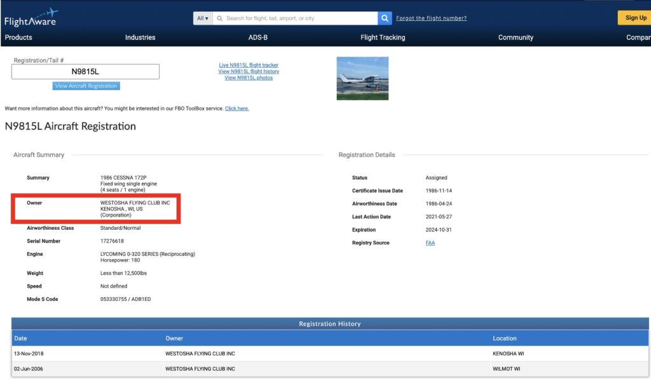
Task: Open Live N9815L flight tracker link
Action: pyautogui.click(x=249, y=65)
